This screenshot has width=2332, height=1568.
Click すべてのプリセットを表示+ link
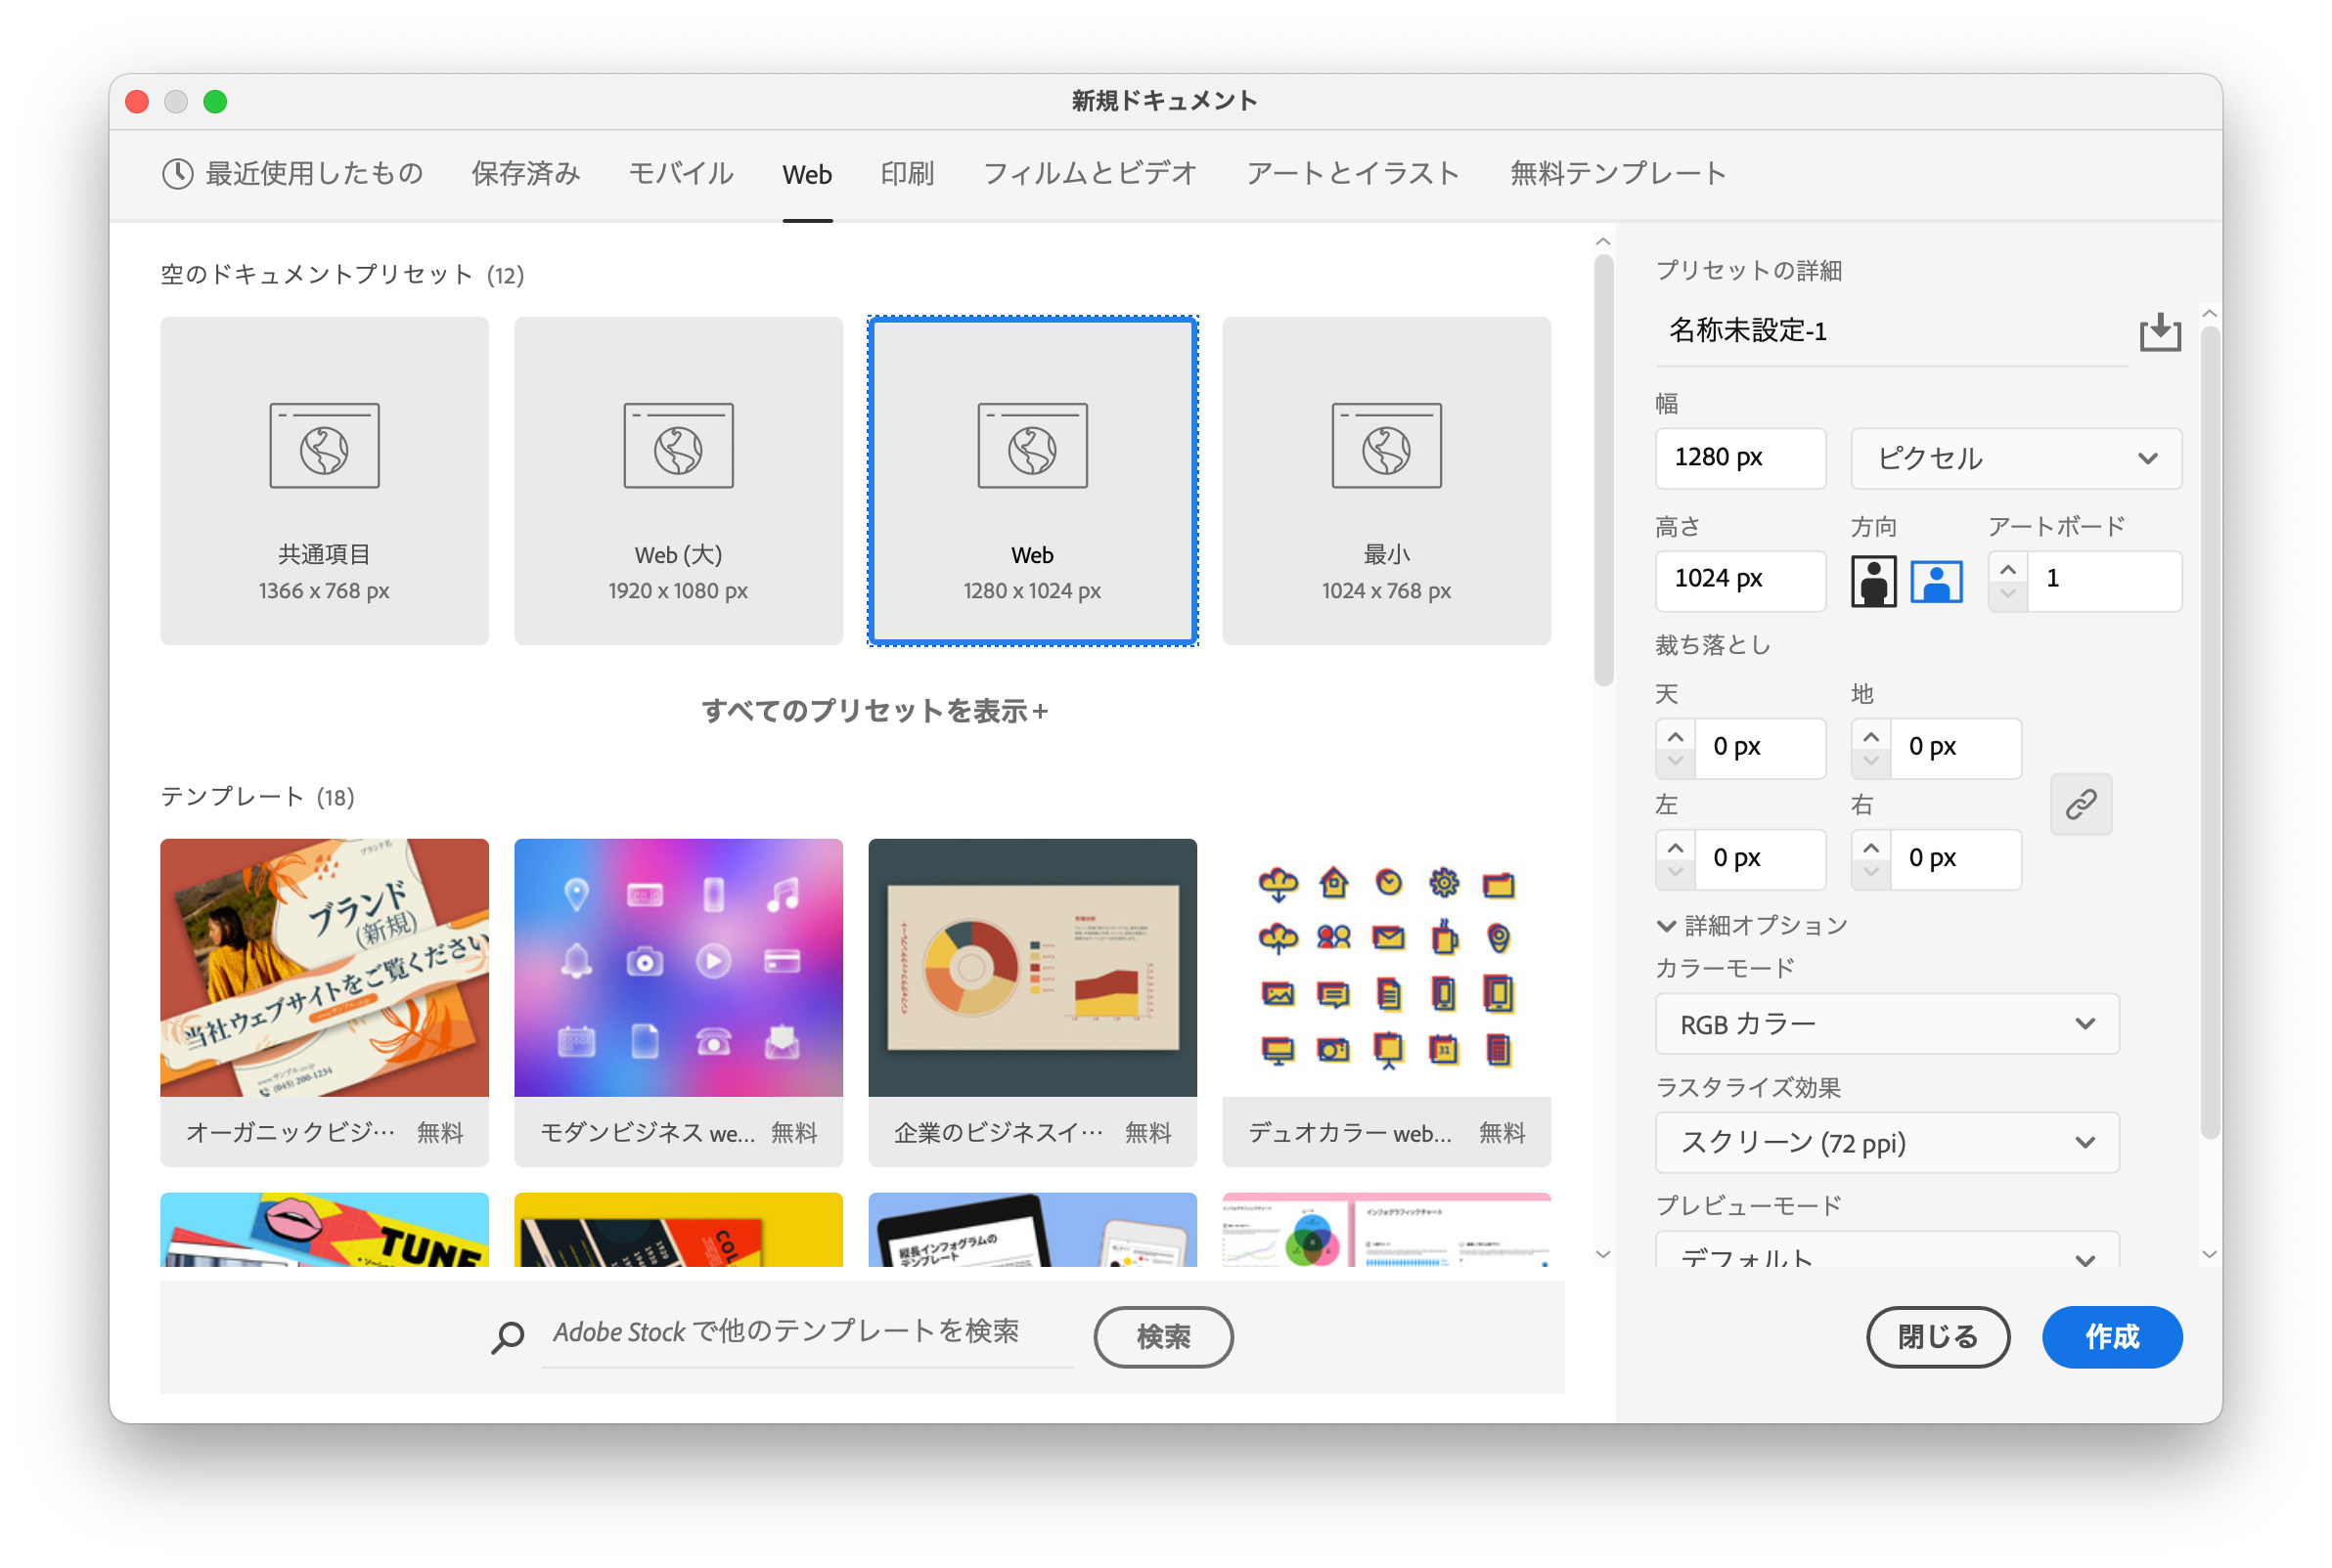pos(874,711)
